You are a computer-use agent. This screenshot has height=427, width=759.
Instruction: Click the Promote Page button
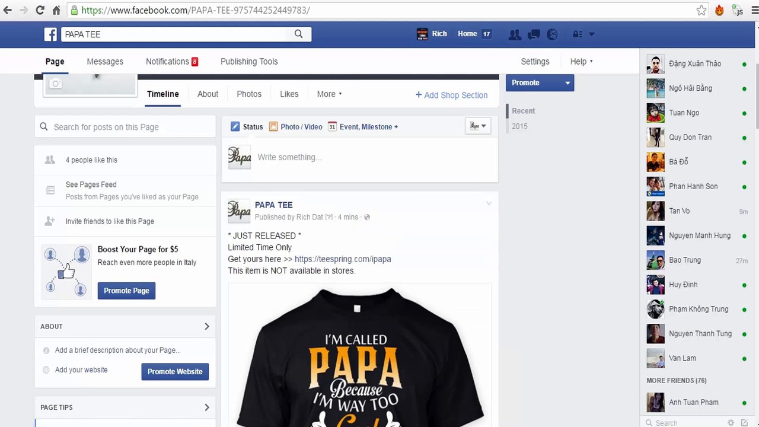tap(126, 291)
